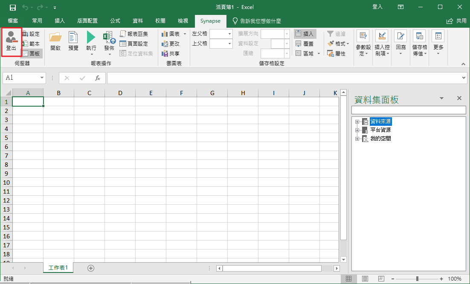
Task: Open the 更多 dropdown menu
Action: coord(438,43)
